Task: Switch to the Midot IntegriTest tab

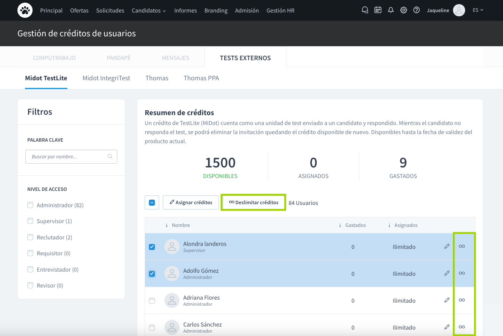Action: [106, 78]
